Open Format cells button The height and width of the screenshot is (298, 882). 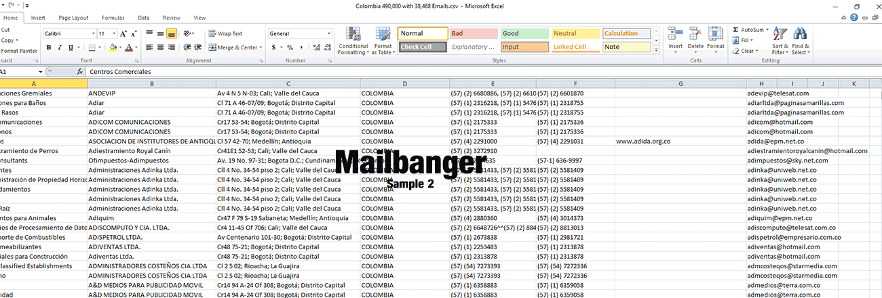(716, 39)
